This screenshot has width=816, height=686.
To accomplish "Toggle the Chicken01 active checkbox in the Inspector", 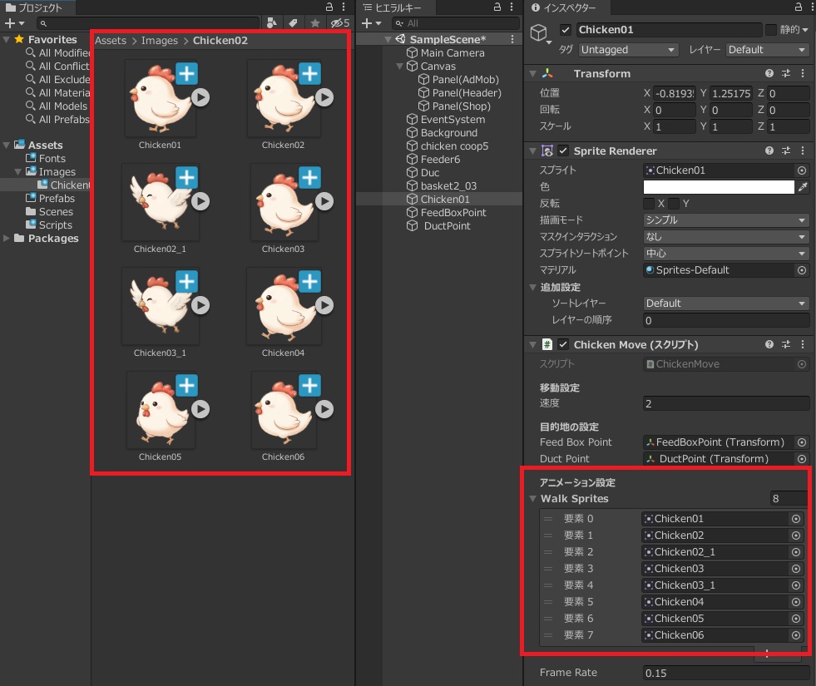I will (566, 30).
